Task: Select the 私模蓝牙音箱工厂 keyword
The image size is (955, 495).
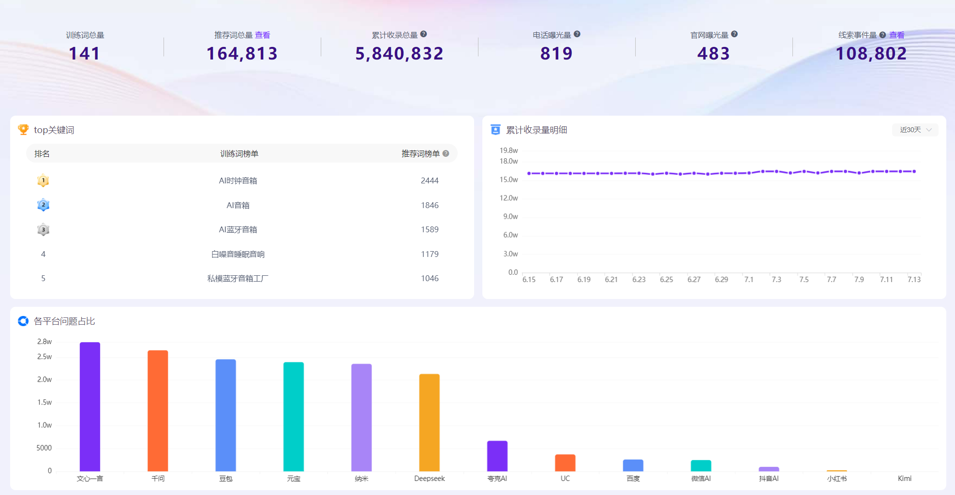Action: point(238,278)
